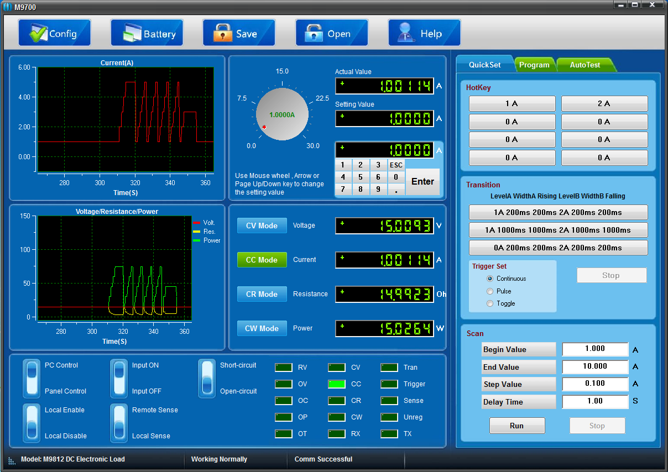Select CR Mode
Screen dimensions: 668x472
(x=262, y=294)
